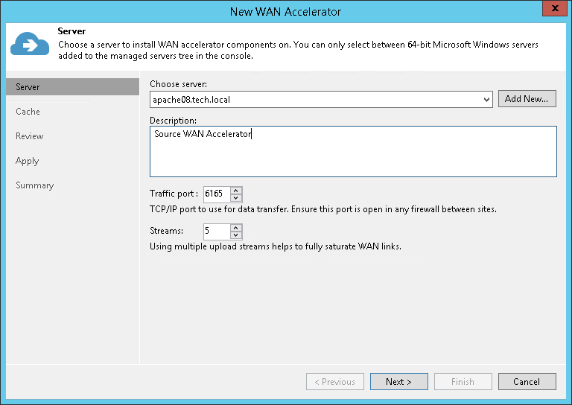
Task: Select the Server wizard step
Action: (28, 87)
